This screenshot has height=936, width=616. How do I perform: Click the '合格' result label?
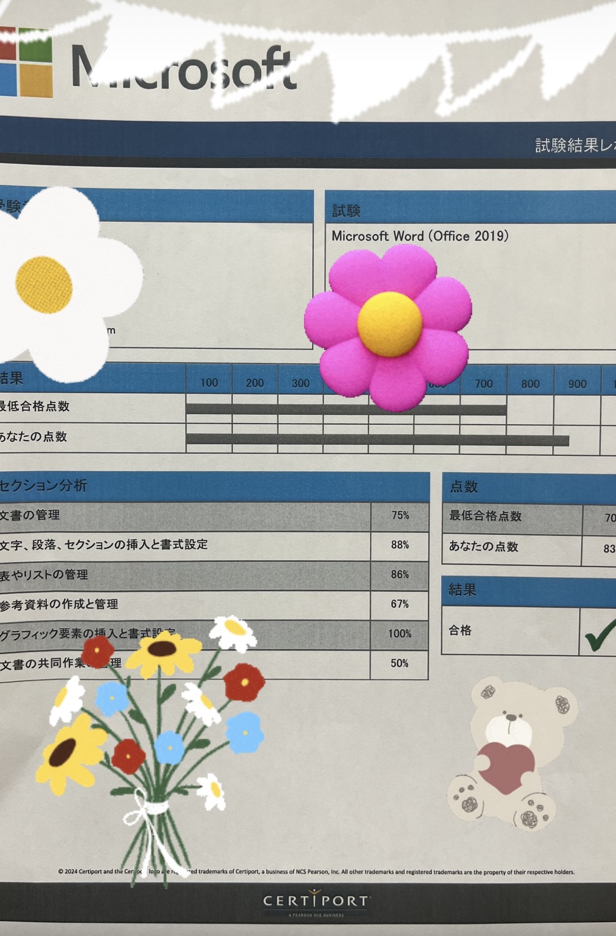tap(460, 630)
